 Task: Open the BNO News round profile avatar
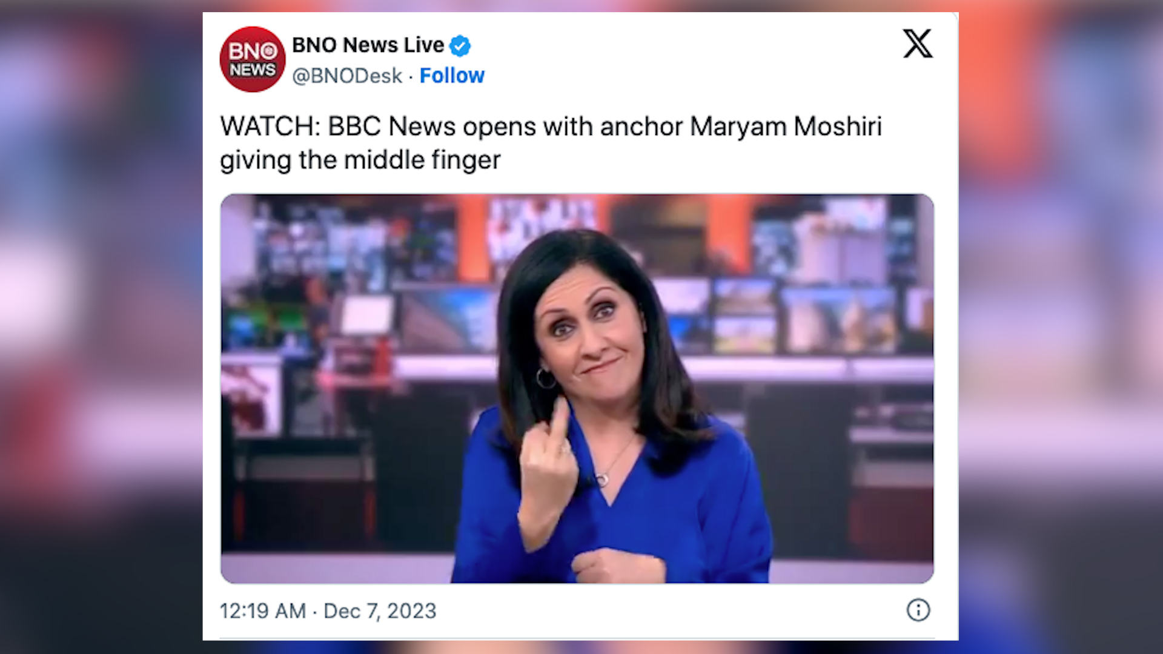252,59
